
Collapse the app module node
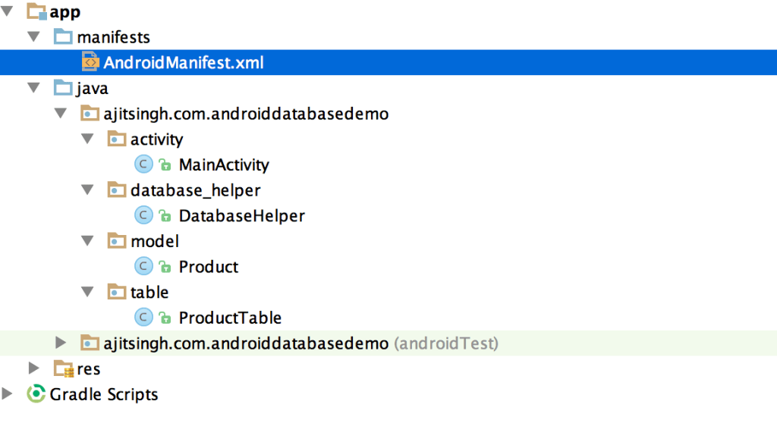(x=8, y=12)
